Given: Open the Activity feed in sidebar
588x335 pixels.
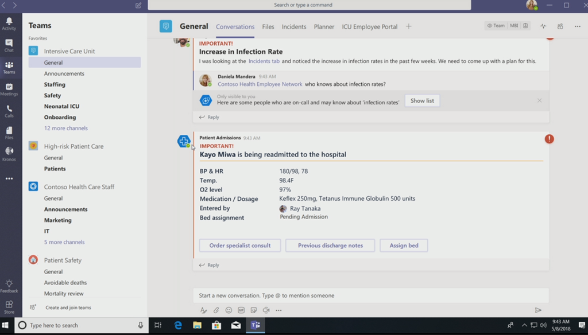Looking at the screenshot, I should coord(9,24).
